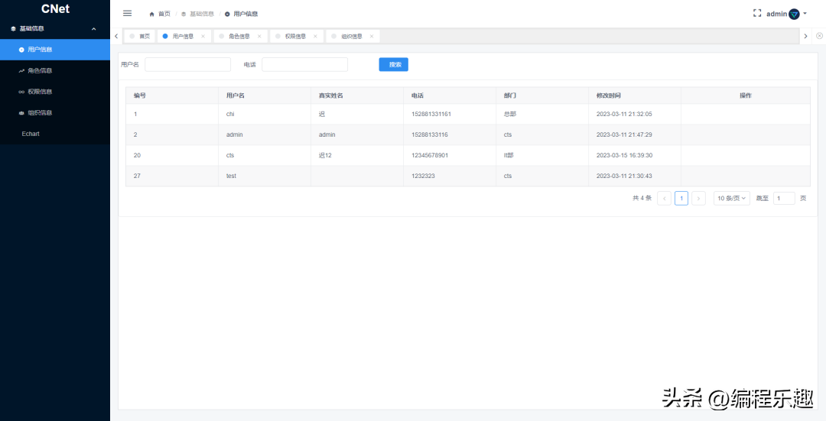Open Echart in the sidebar
826x421 pixels.
[x=31, y=134]
